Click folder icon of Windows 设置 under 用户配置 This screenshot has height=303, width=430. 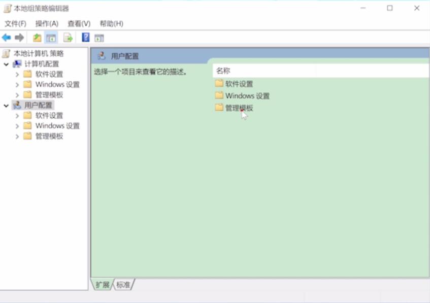(27, 125)
